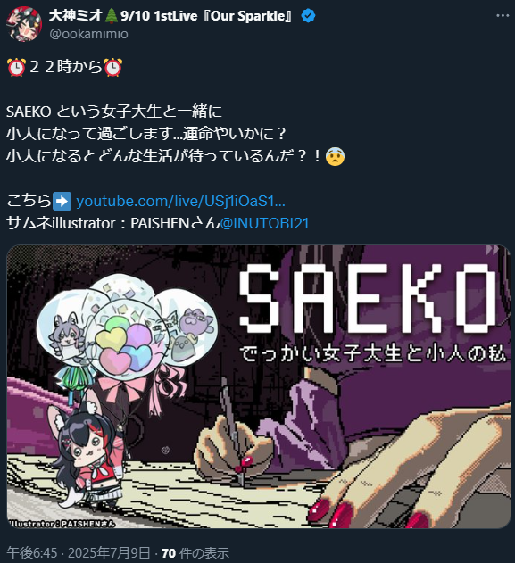515x563 pixels.
Task: Click the blue verified badge
Action: (x=308, y=16)
